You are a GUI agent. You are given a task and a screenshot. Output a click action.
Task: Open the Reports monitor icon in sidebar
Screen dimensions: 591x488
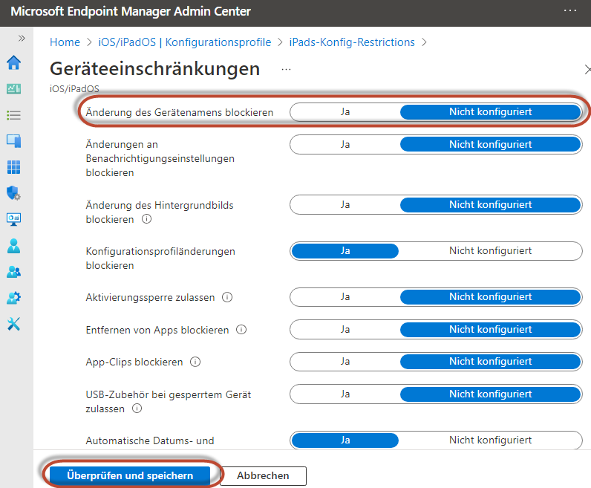click(13, 219)
